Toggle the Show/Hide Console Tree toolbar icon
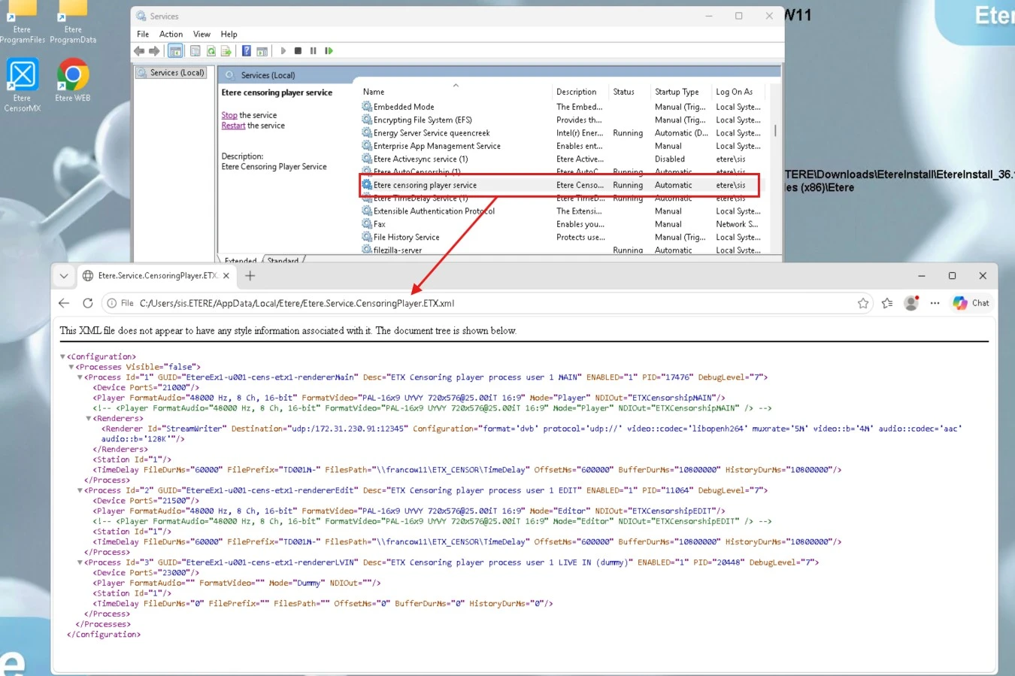The height and width of the screenshot is (676, 1015). (175, 51)
